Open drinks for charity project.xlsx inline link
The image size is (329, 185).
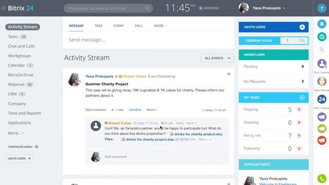click(x=198, y=134)
